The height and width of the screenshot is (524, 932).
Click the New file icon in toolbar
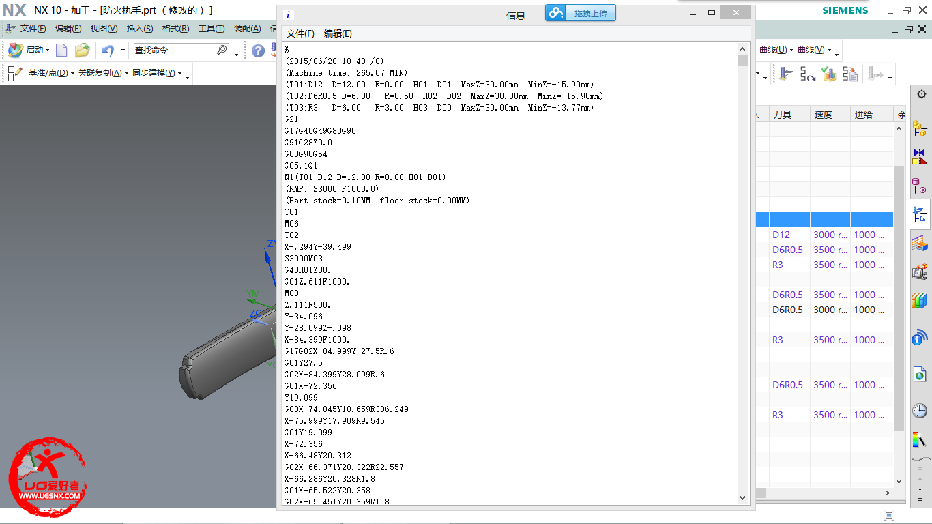[x=61, y=50]
